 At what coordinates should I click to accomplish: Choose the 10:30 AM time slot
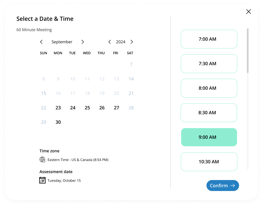pos(209,162)
